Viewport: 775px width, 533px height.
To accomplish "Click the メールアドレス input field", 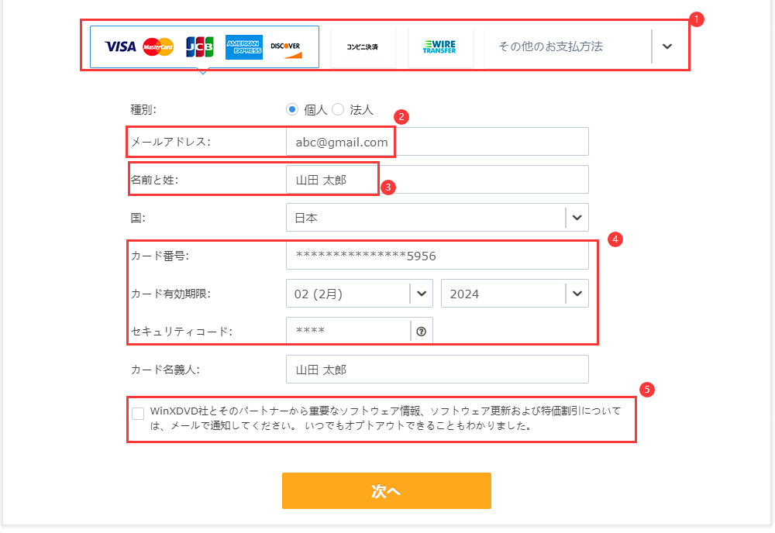I will click(x=437, y=142).
